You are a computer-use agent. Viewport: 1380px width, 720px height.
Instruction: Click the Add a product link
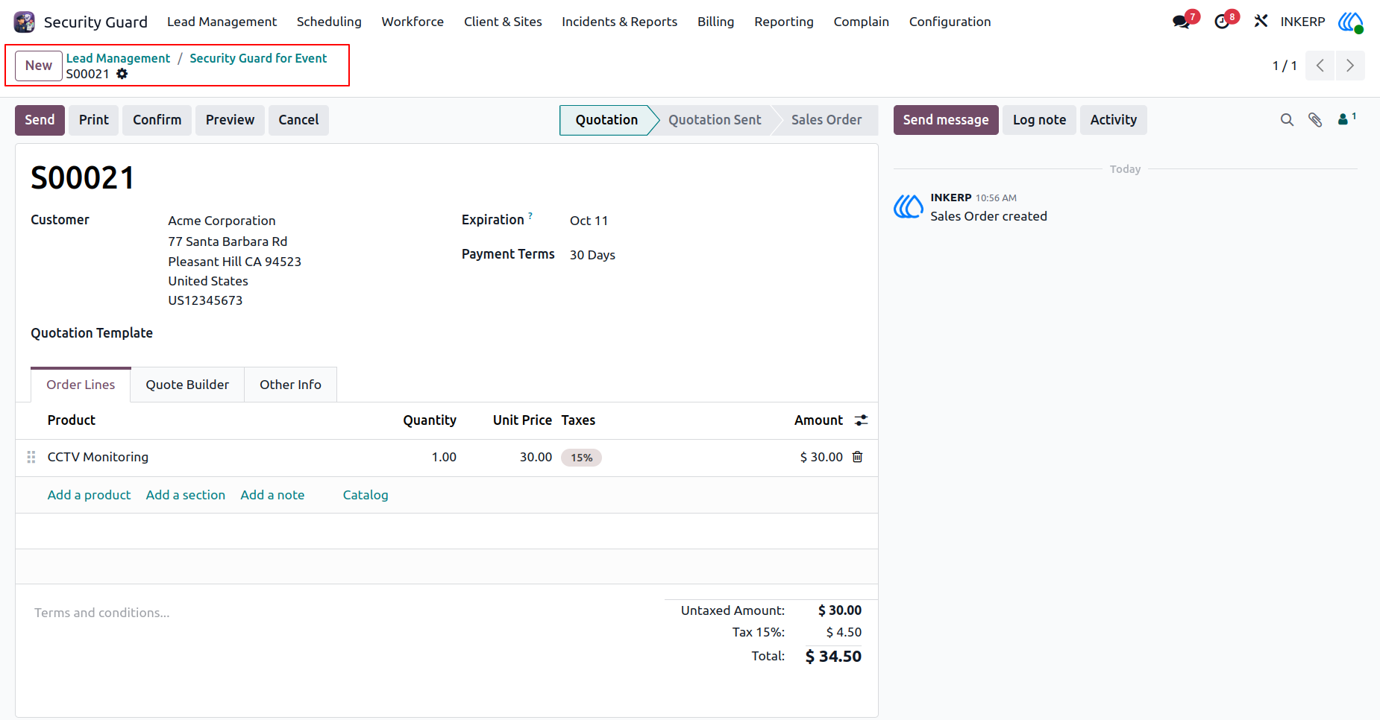(x=89, y=495)
